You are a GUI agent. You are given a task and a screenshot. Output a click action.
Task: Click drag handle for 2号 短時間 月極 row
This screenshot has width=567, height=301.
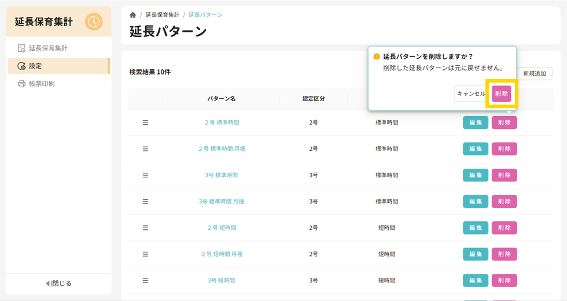tap(145, 254)
